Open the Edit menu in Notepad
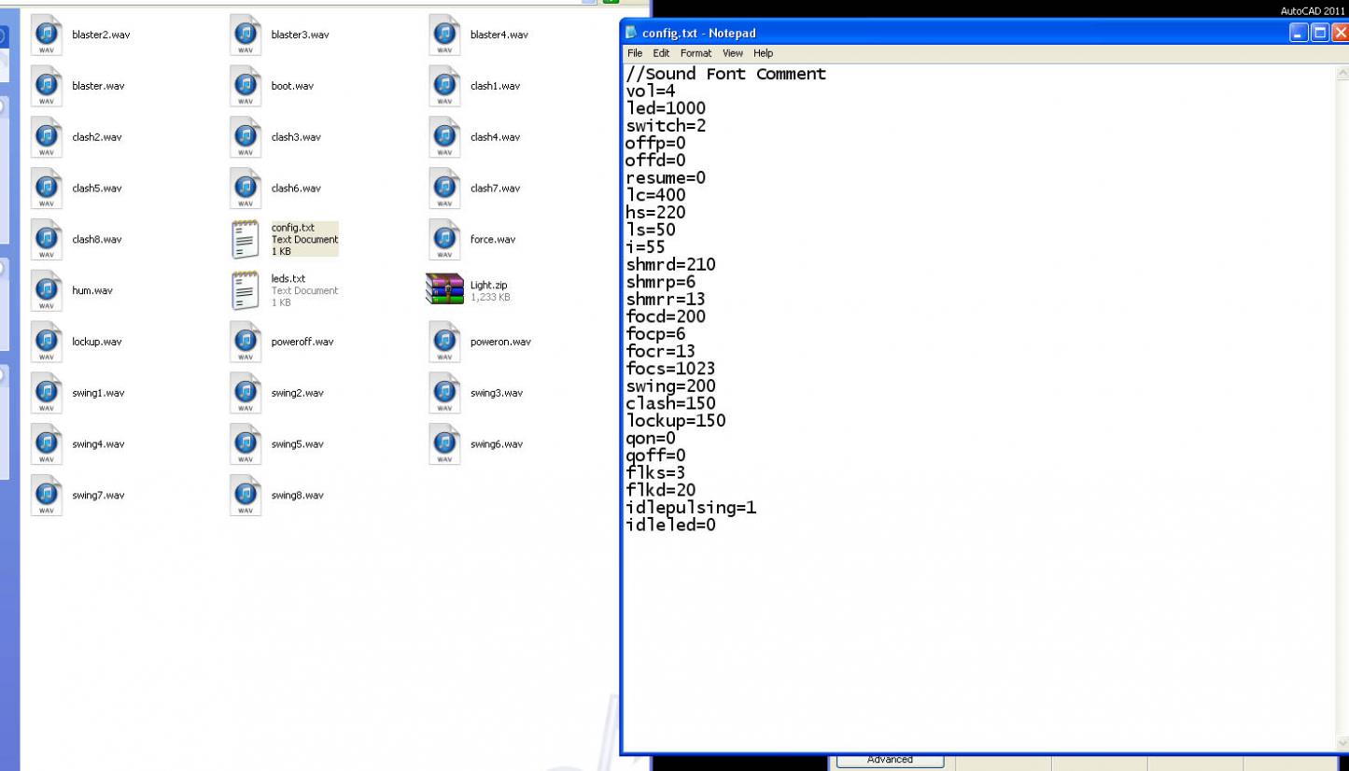1349x771 pixels. tap(661, 53)
